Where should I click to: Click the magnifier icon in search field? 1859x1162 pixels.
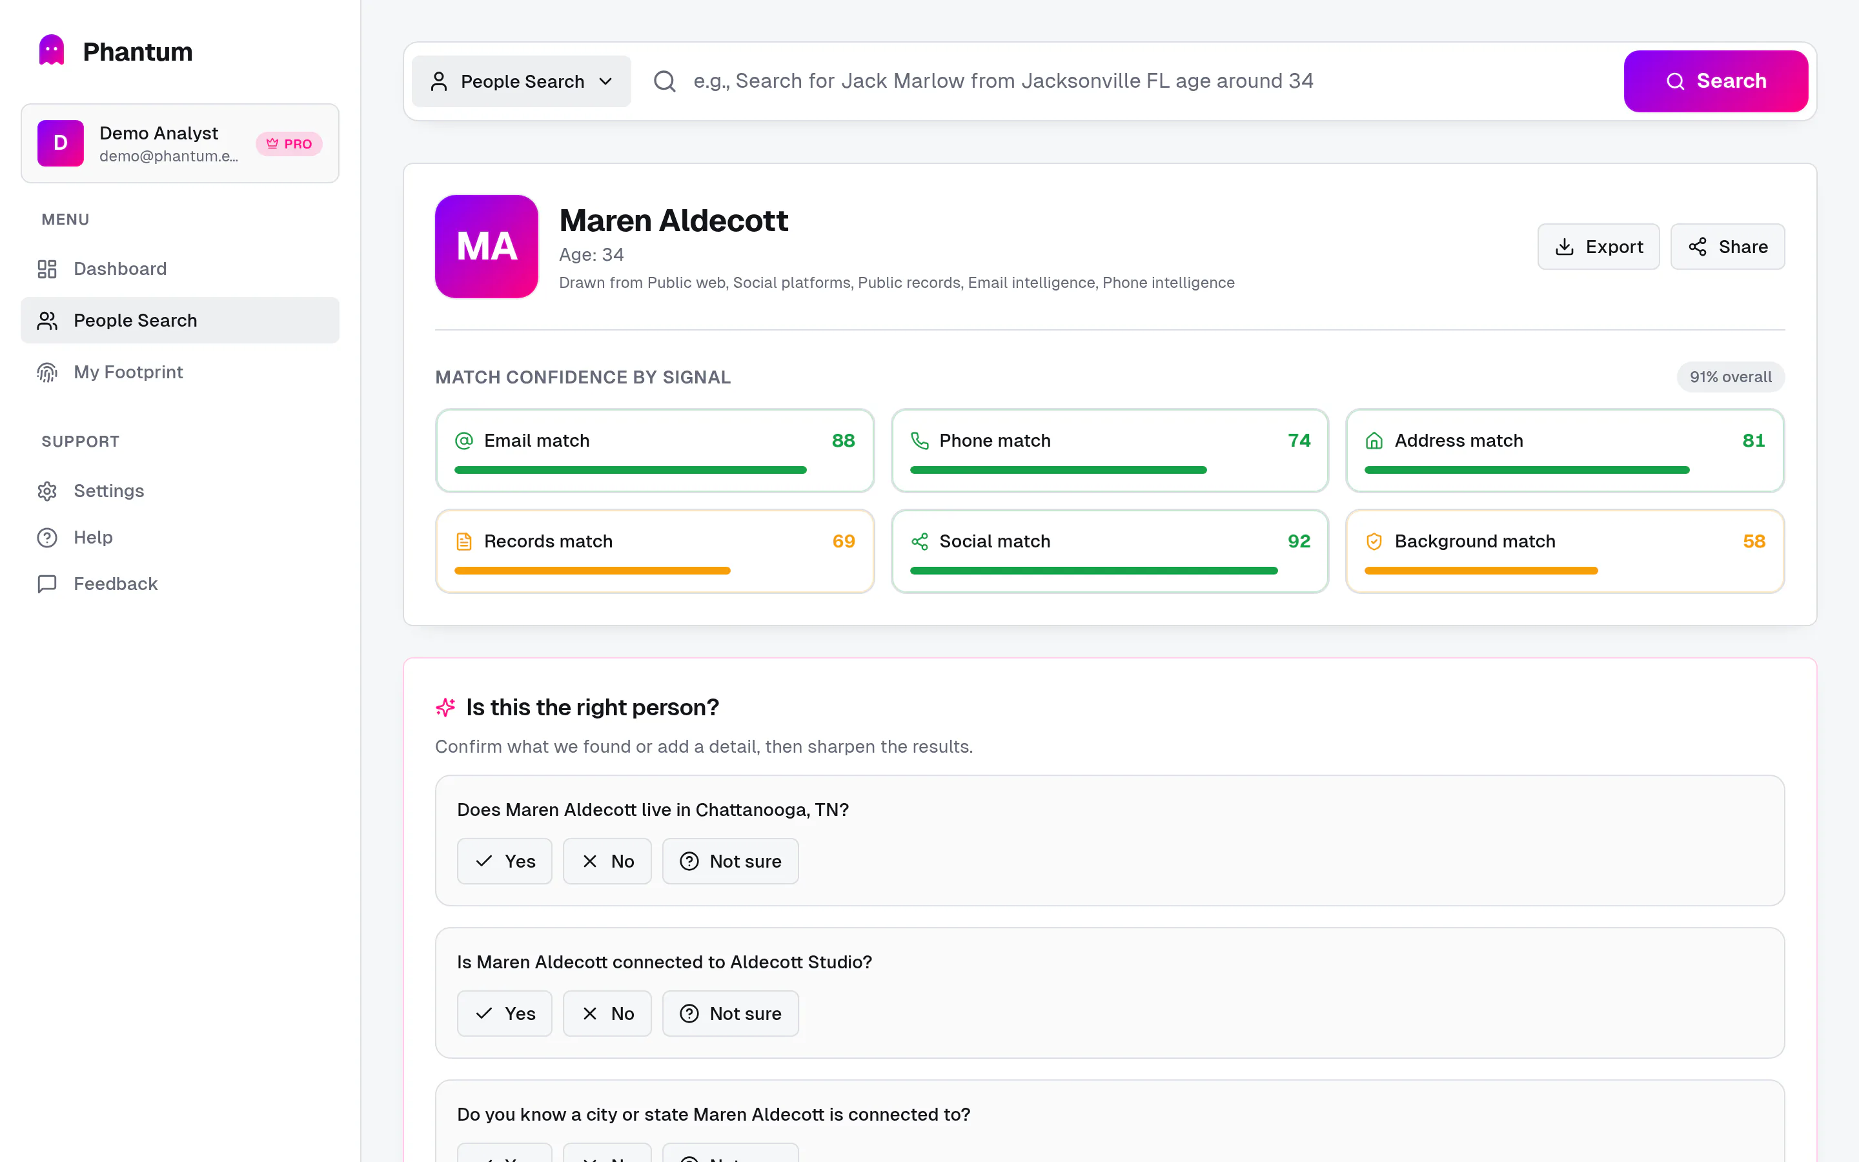pyautogui.click(x=664, y=81)
